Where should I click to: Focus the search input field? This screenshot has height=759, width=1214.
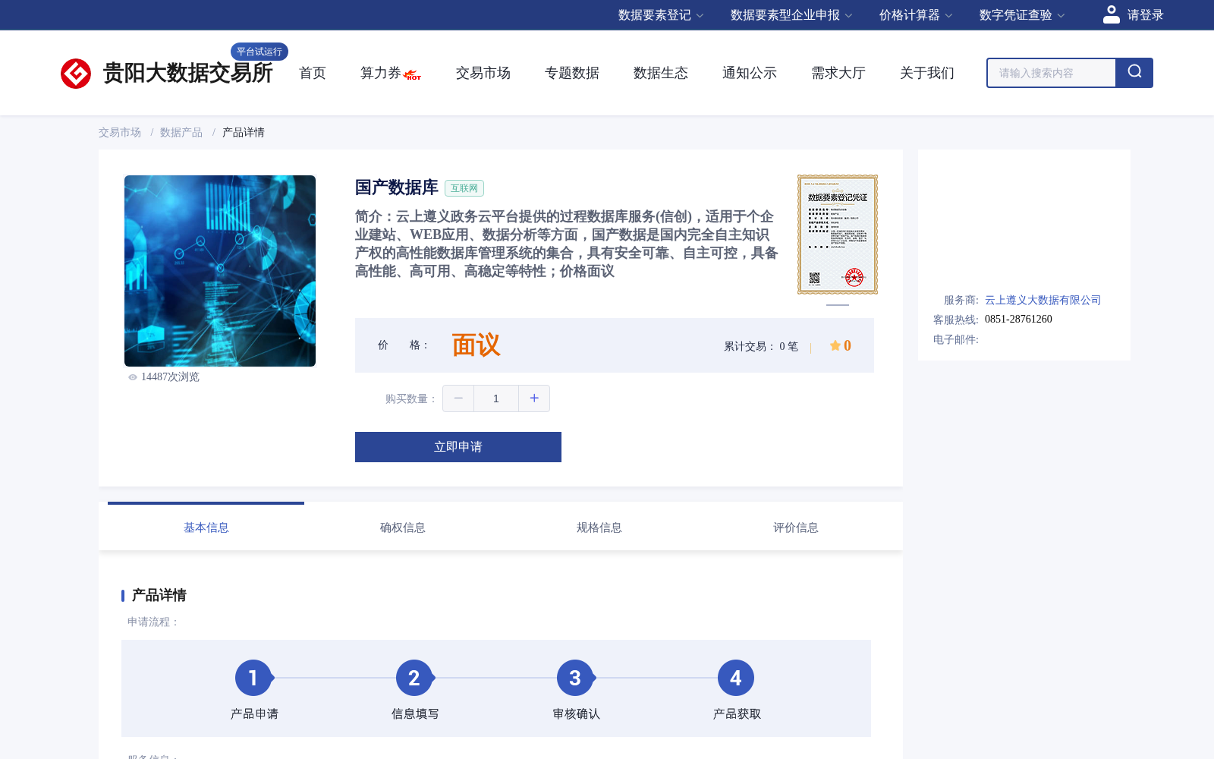coord(1052,73)
